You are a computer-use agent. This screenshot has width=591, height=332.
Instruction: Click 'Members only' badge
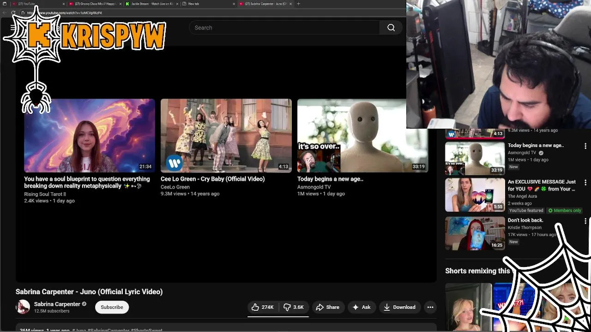coord(564,210)
